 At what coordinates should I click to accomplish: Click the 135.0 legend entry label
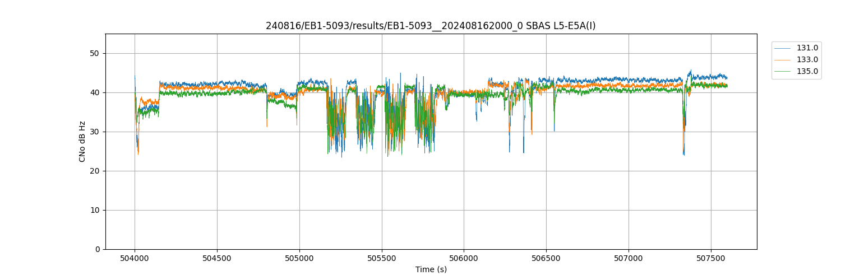pyautogui.click(x=807, y=72)
